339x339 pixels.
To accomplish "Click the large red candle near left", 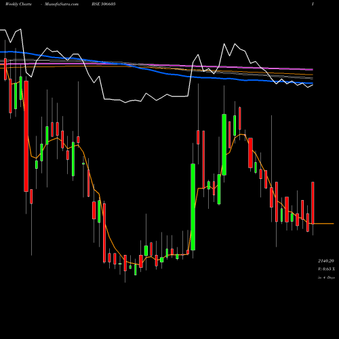I will [26, 136].
